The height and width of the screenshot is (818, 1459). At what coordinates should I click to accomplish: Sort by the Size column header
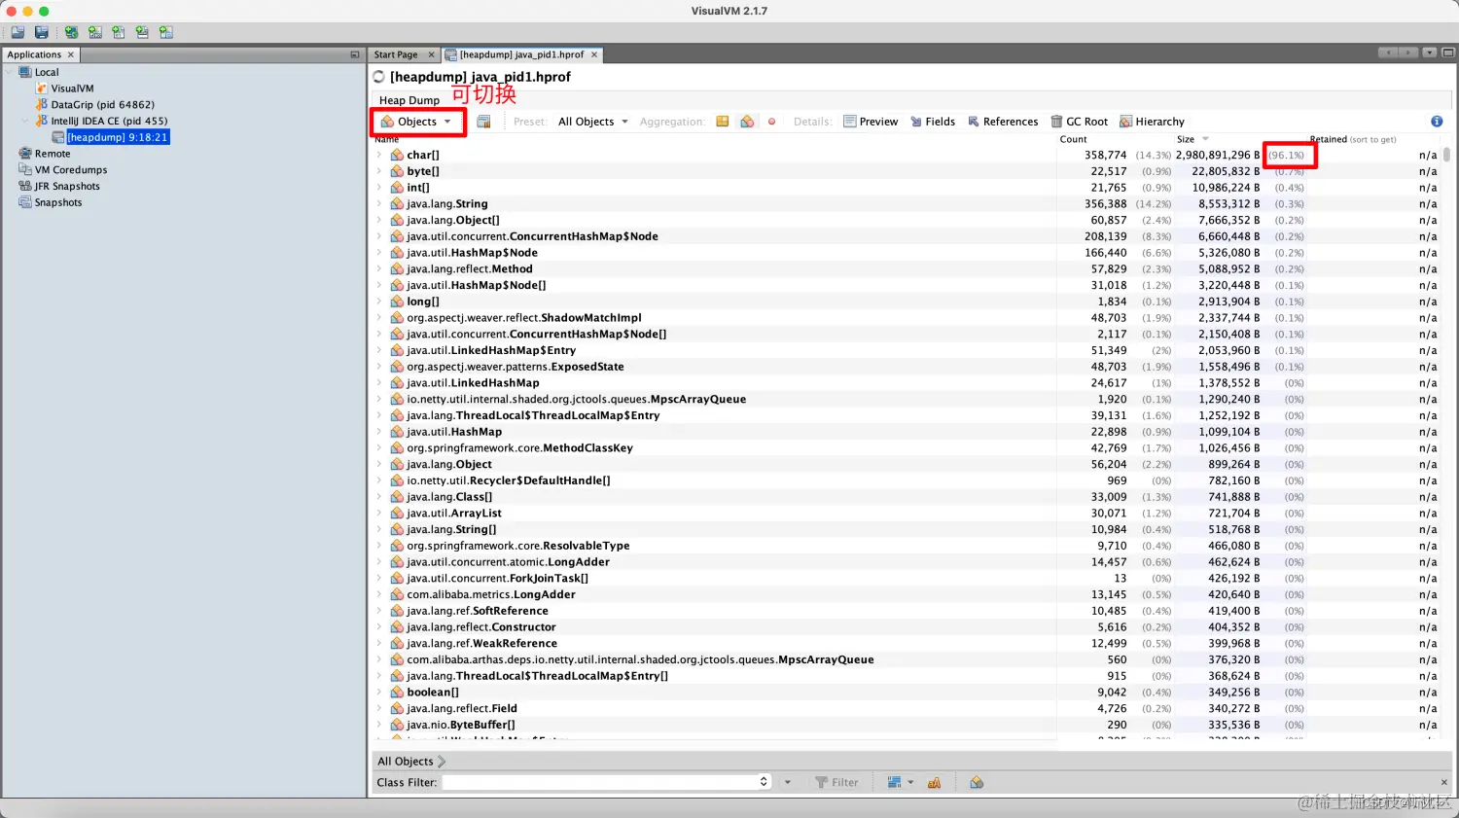coord(1186,139)
